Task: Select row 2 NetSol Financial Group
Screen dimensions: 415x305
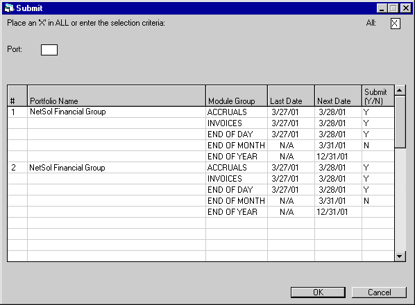Action: click(67, 168)
